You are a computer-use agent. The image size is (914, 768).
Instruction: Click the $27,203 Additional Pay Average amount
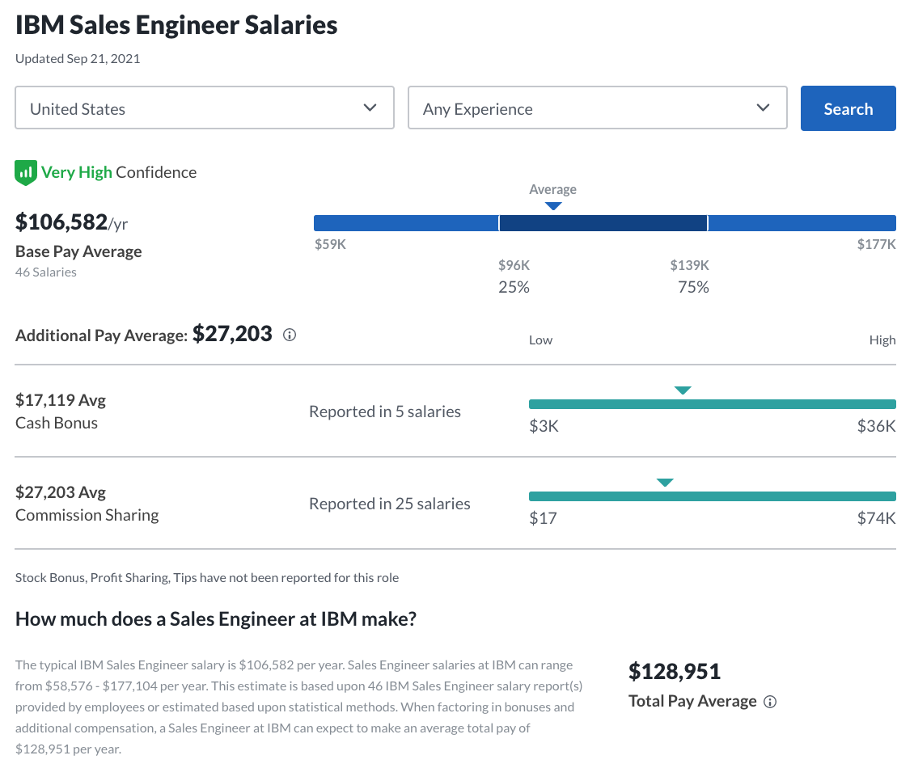[x=233, y=334]
